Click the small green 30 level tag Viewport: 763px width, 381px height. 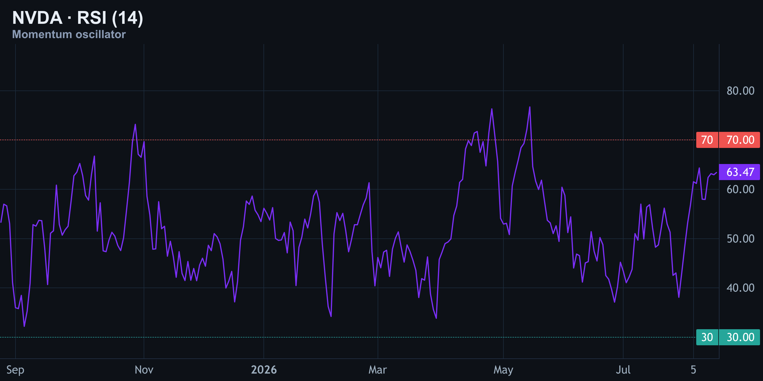(x=707, y=337)
